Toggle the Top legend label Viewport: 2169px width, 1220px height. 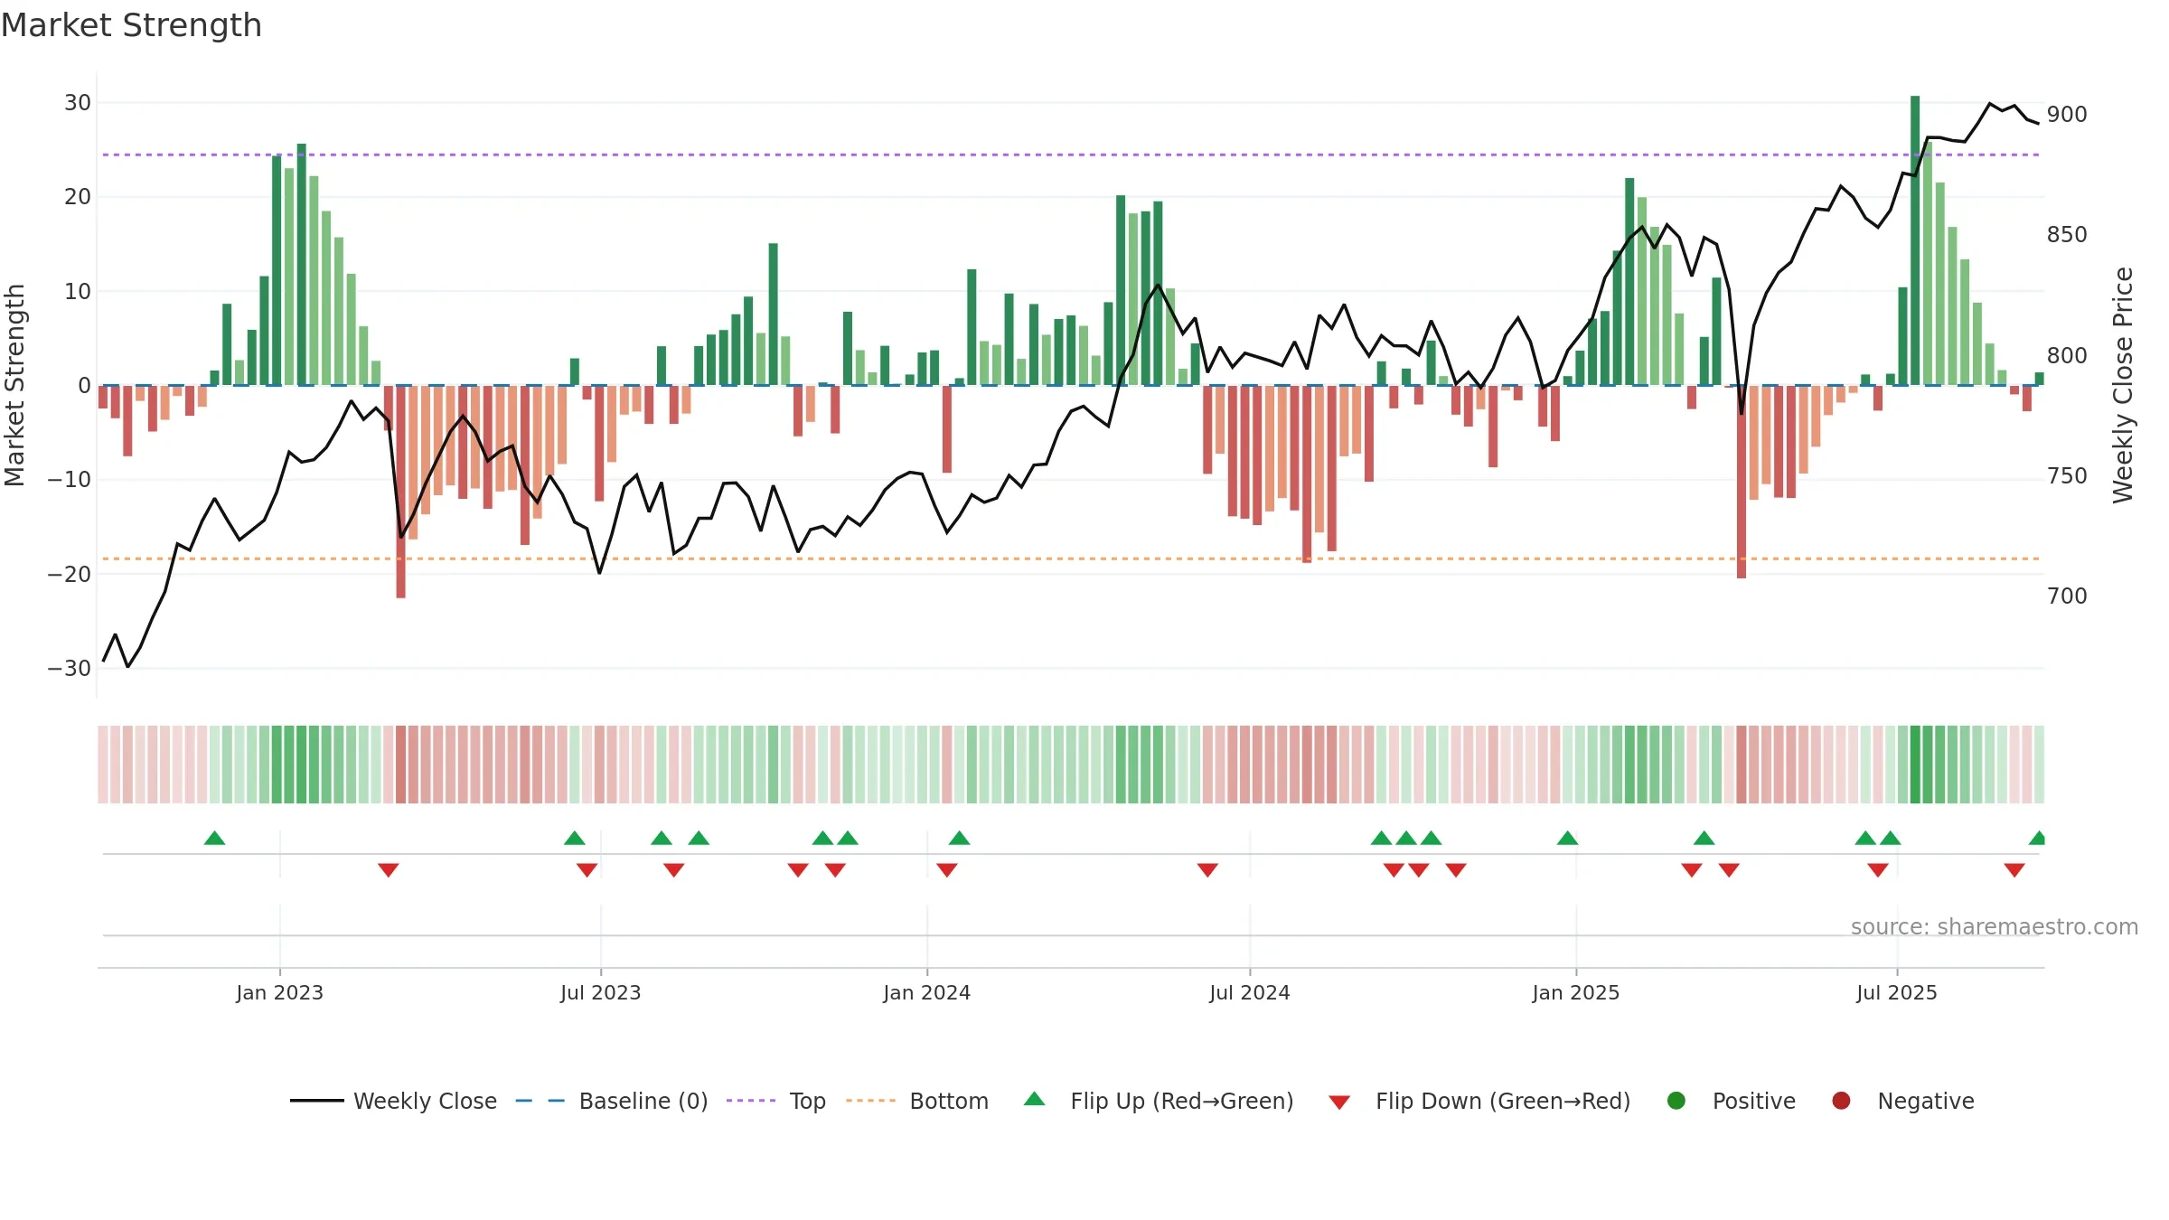click(807, 1101)
